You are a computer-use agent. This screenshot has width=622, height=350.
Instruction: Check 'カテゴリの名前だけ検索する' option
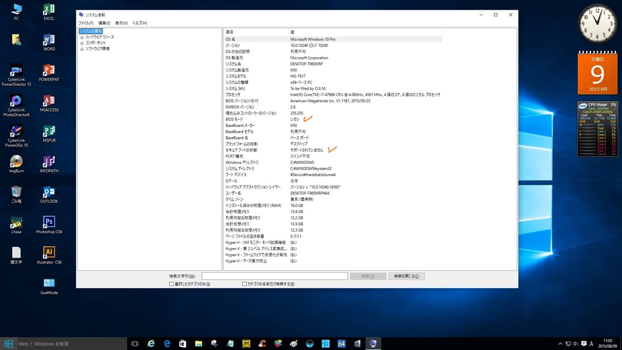point(244,284)
